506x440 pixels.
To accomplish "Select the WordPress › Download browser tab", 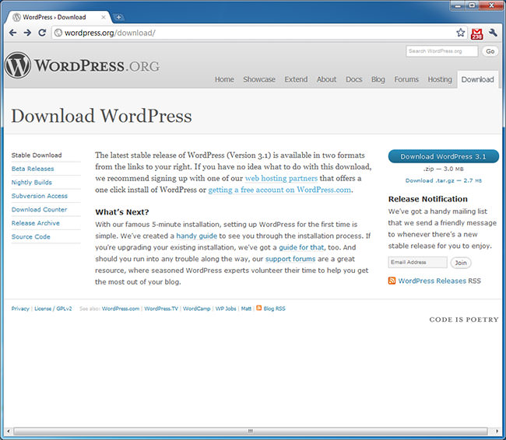I will pyautogui.click(x=58, y=17).
